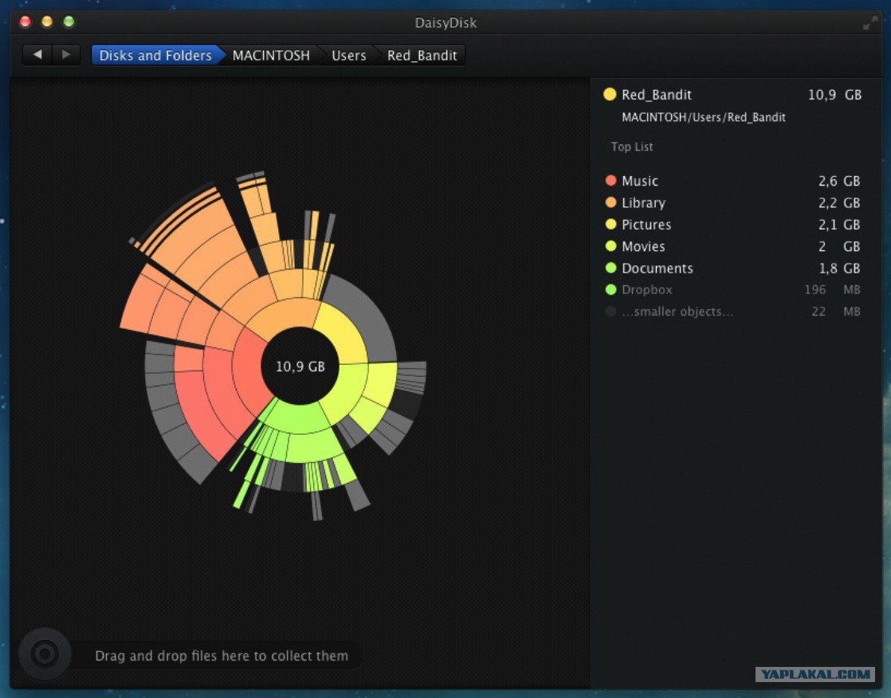Click the yellow-green Movies inner ring segment
Image resolution: width=891 pixels, height=698 pixels.
click(346, 392)
